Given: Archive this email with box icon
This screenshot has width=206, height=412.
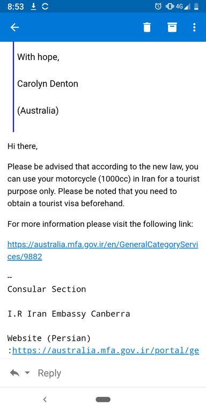Looking at the screenshot, I should [x=172, y=27].
